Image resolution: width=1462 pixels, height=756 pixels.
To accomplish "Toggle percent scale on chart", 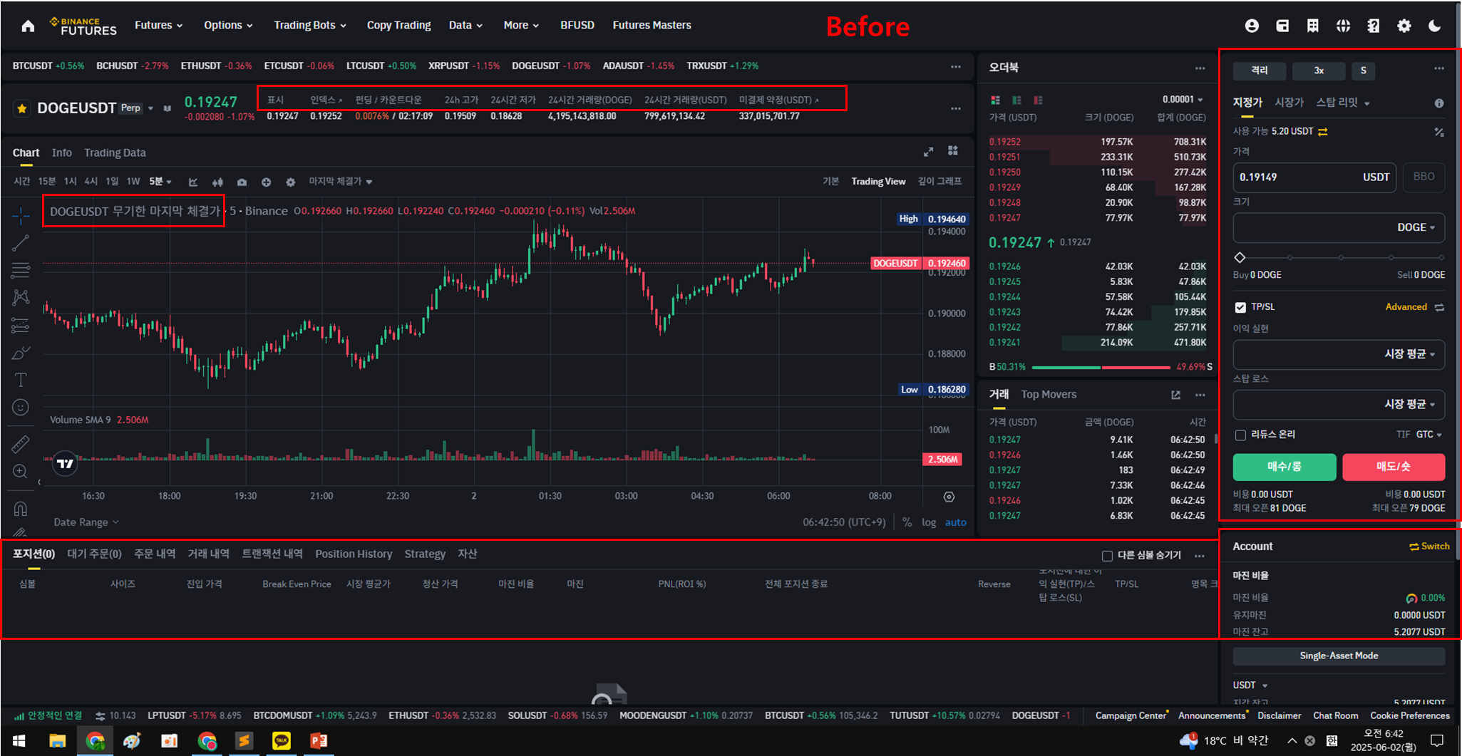I will click(907, 522).
